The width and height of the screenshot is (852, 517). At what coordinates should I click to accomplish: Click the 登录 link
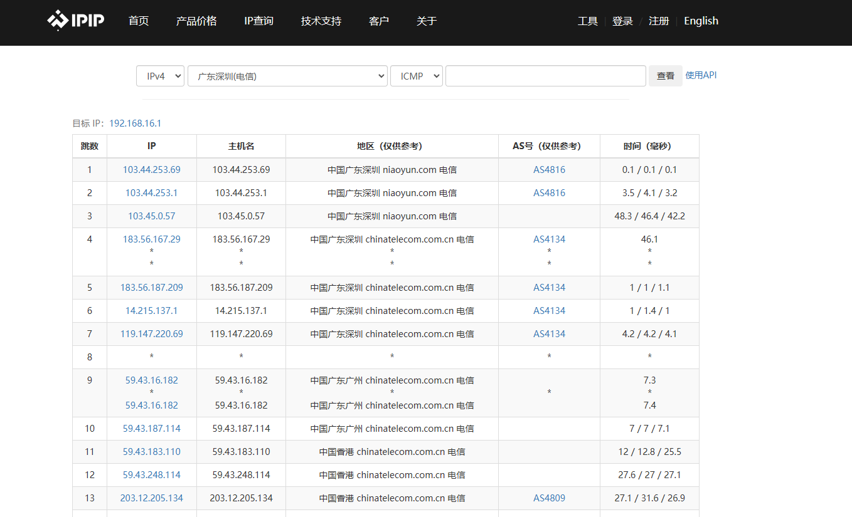[x=622, y=21]
